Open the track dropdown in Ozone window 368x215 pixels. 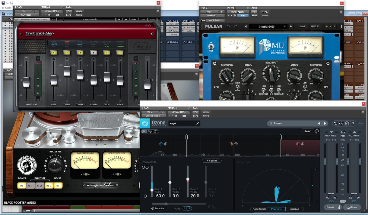click(x=151, y=112)
